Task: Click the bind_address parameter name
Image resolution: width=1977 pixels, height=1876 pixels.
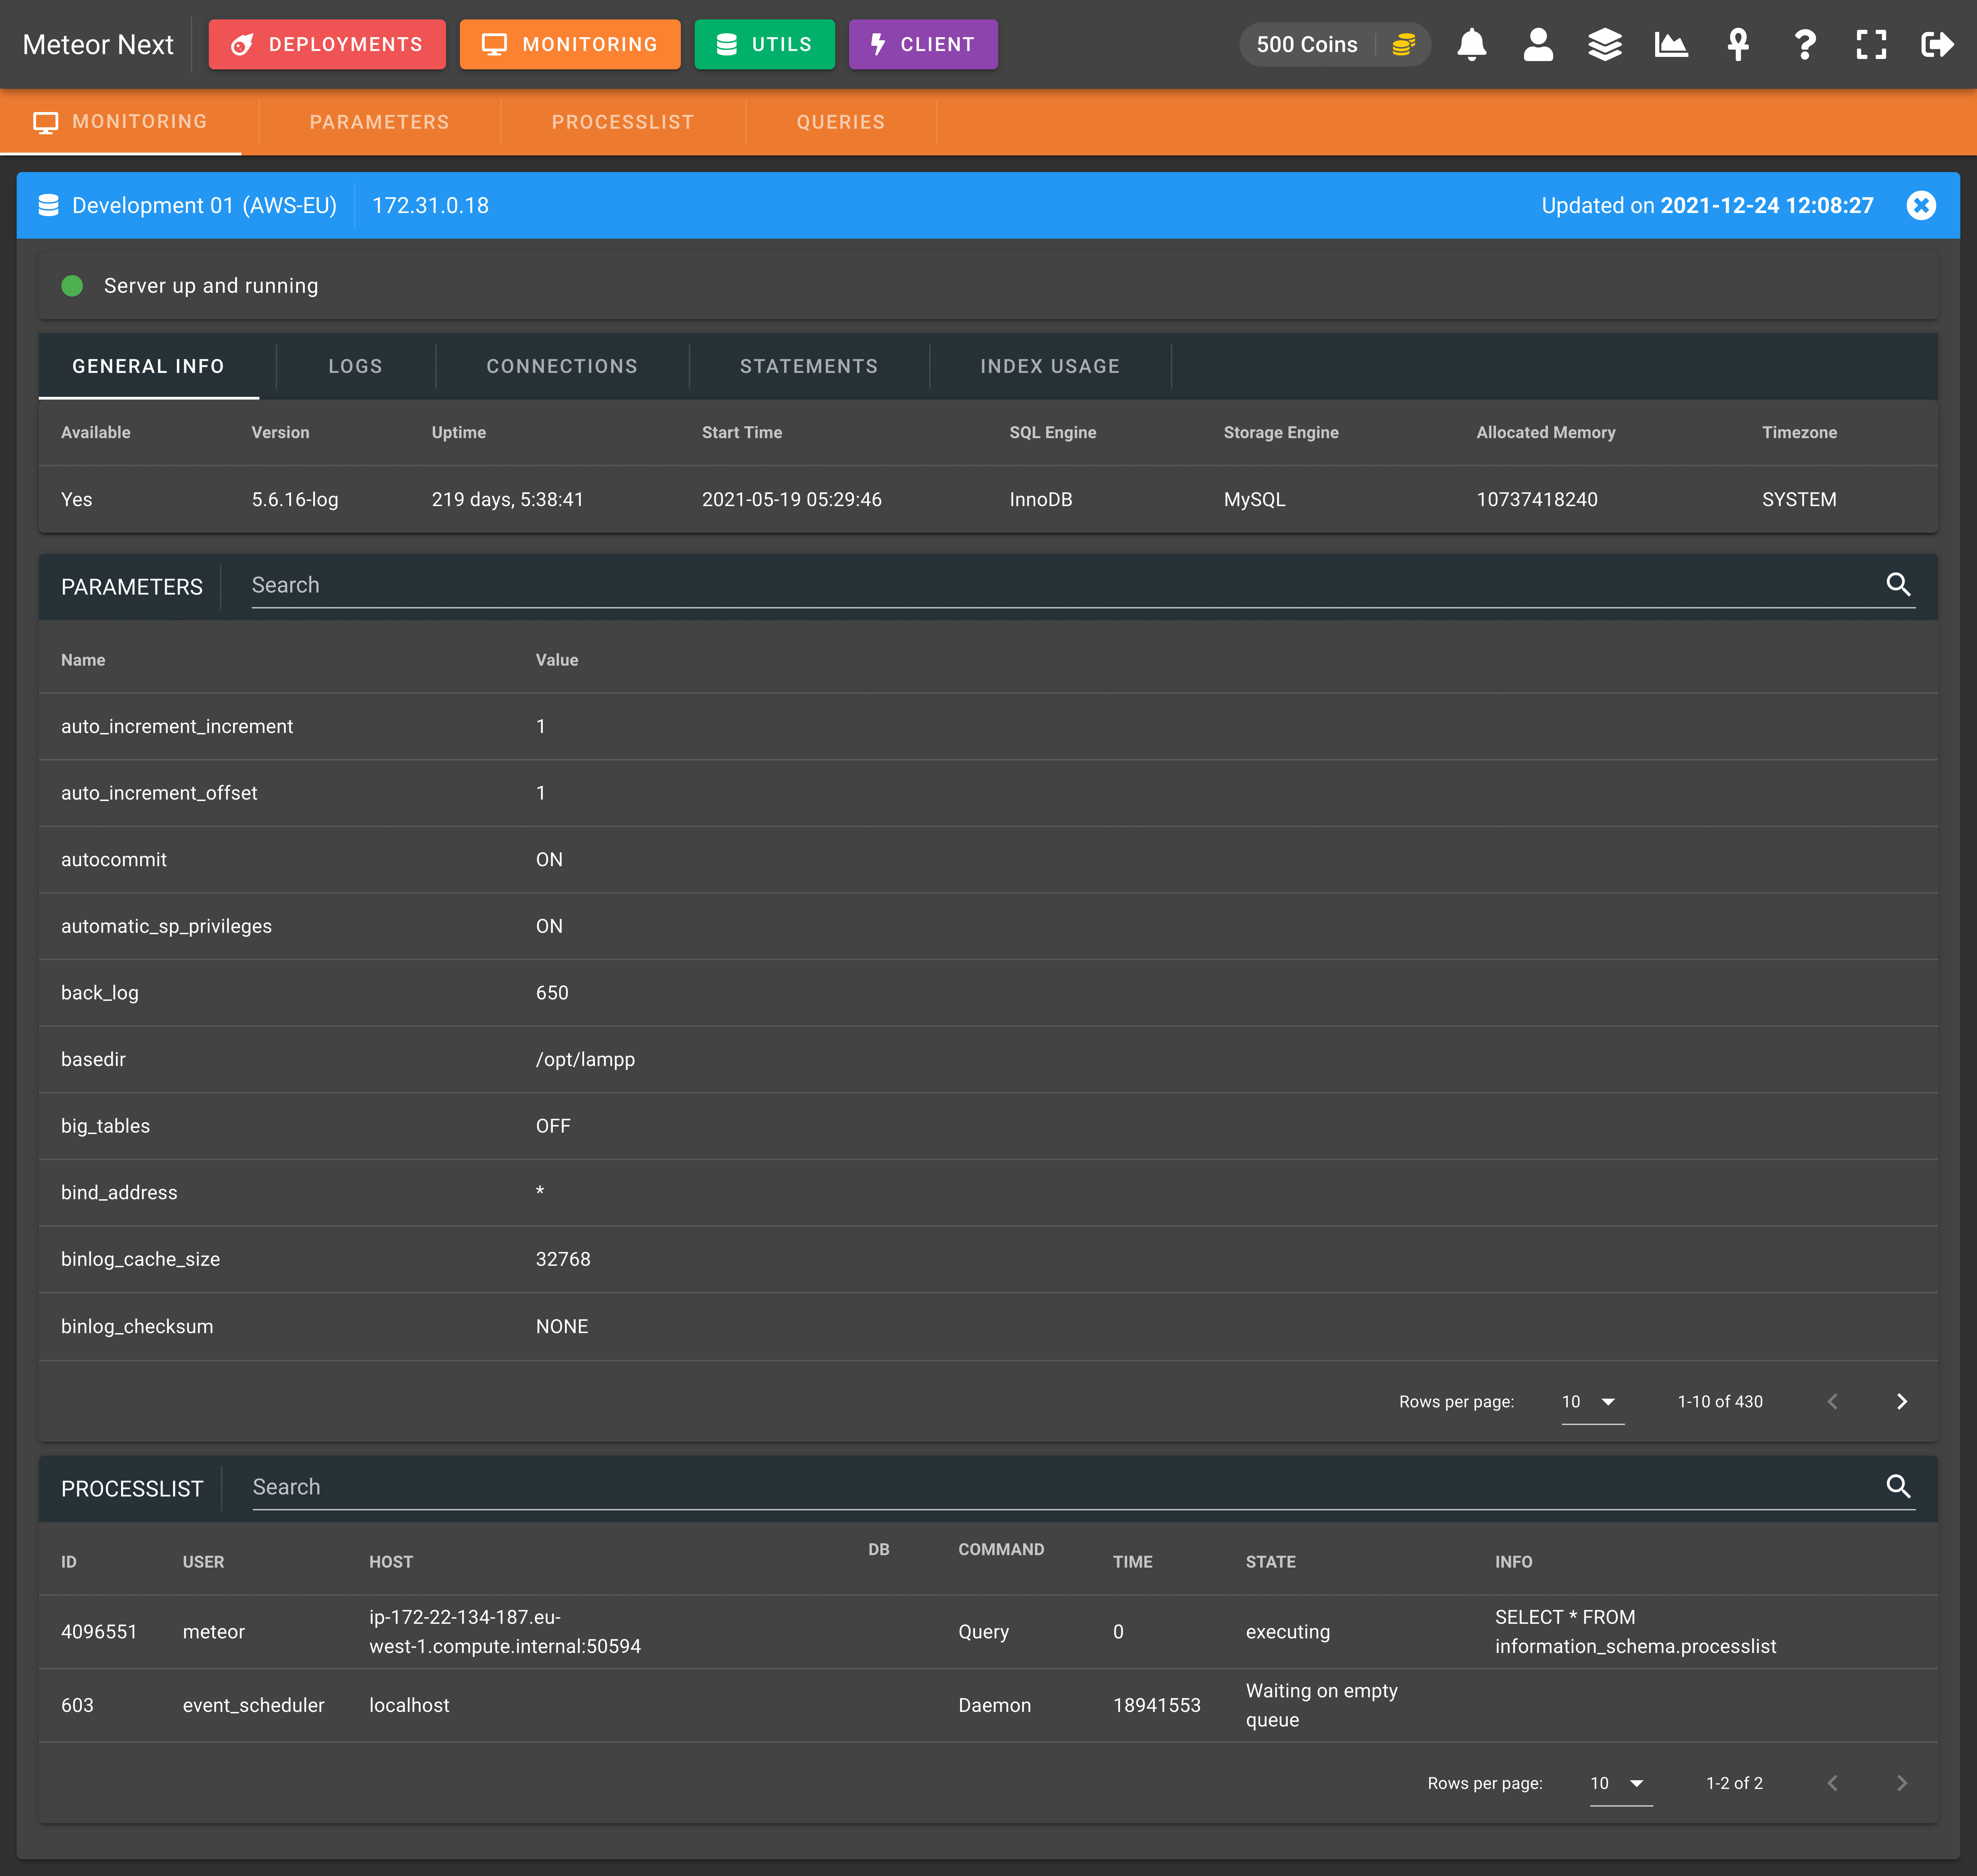Action: pyautogui.click(x=119, y=1193)
